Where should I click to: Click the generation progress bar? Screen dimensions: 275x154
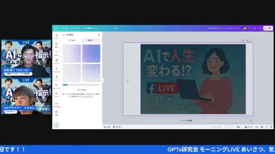tap(81, 85)
